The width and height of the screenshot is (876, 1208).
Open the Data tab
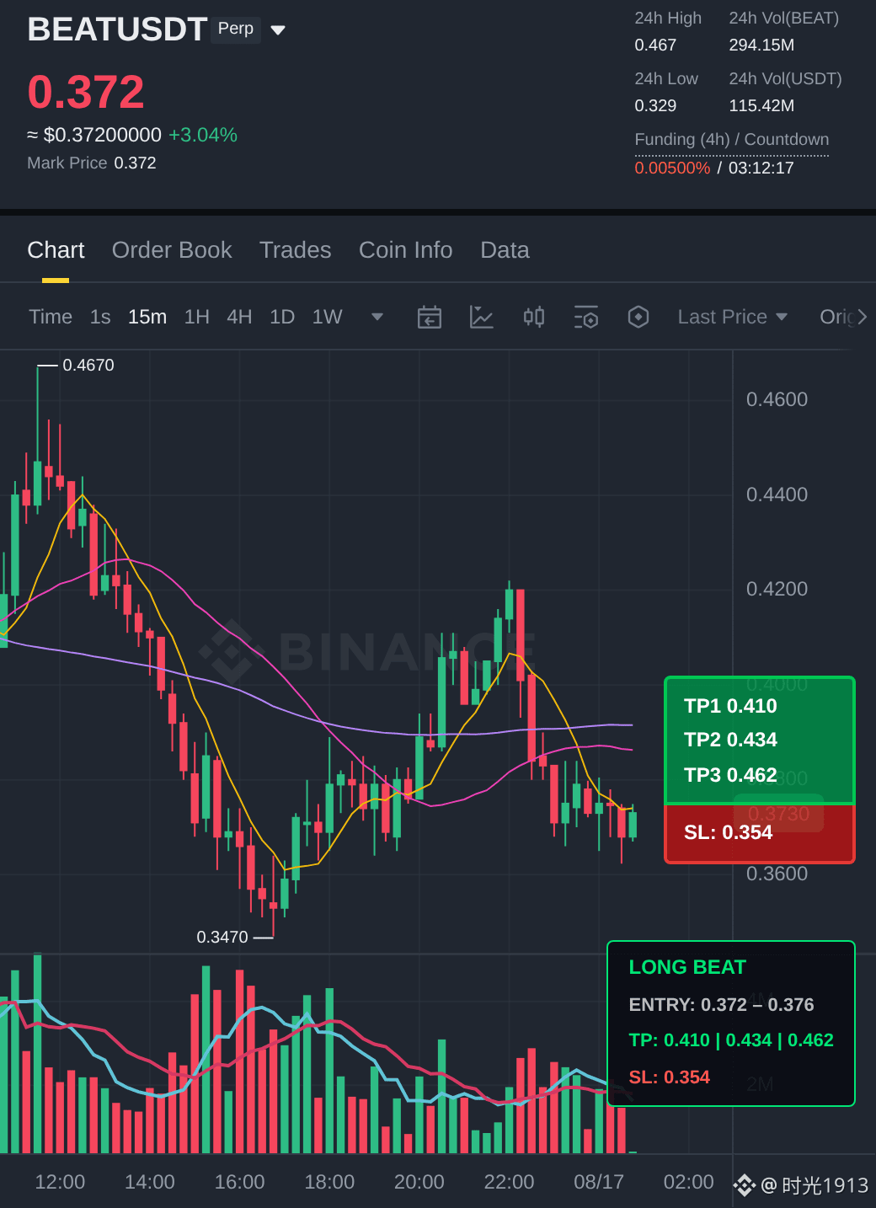pos(505,250)
